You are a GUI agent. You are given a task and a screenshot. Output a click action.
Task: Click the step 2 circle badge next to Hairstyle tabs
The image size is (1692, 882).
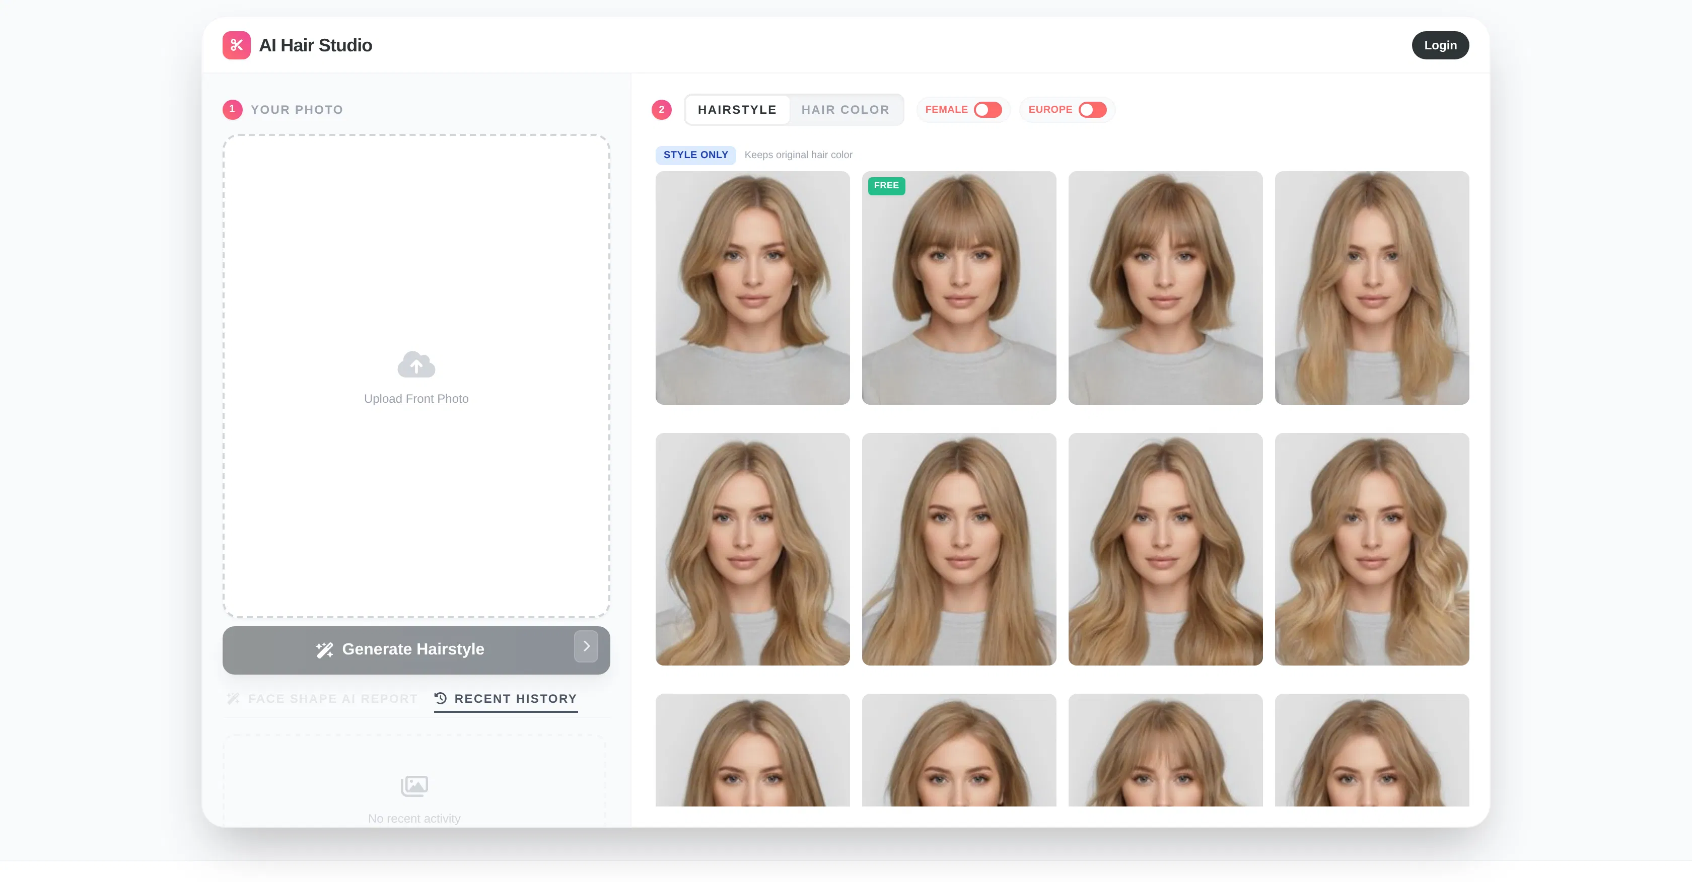click(661, 110)
